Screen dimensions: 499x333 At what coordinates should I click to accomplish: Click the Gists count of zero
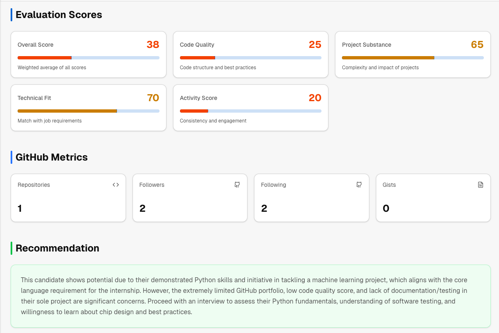pos(386,208)
